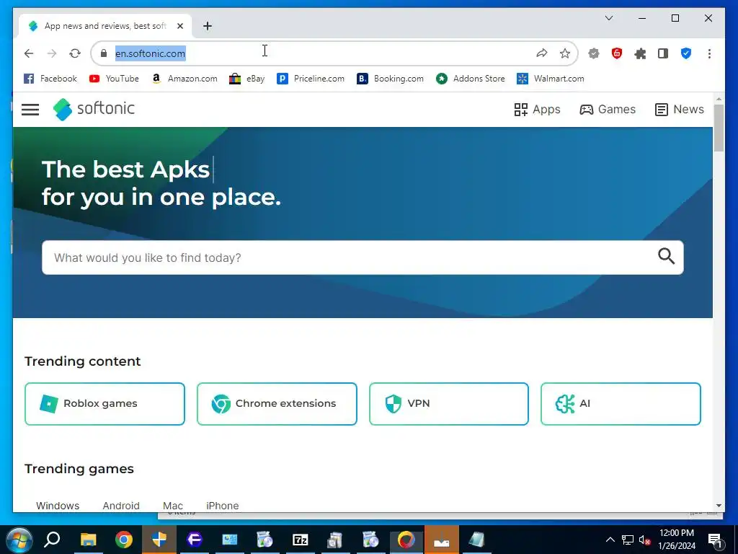This screenshot has width=738, height=554.
Task: Open the AI trending card
Action: click(621, 404)
